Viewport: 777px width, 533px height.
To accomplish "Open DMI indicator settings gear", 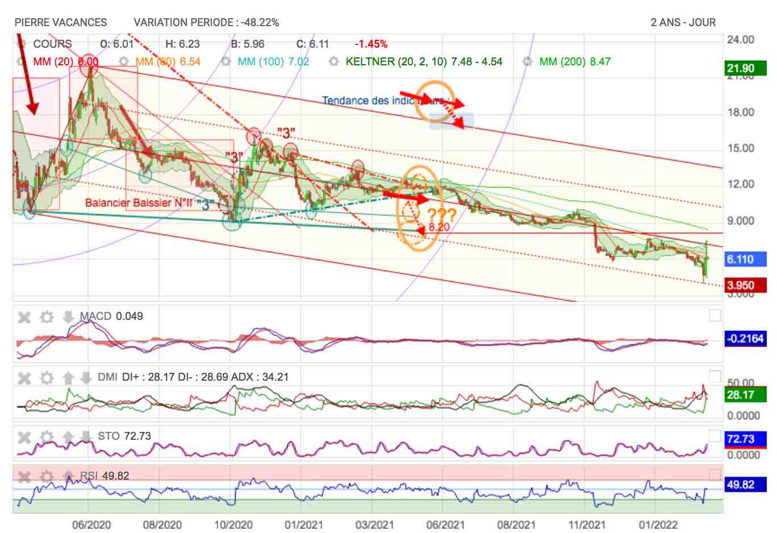I will tap(47, 377).
